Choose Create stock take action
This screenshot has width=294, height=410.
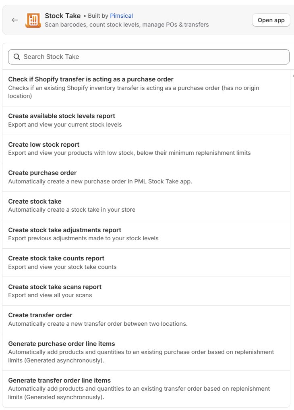(146, 206)
